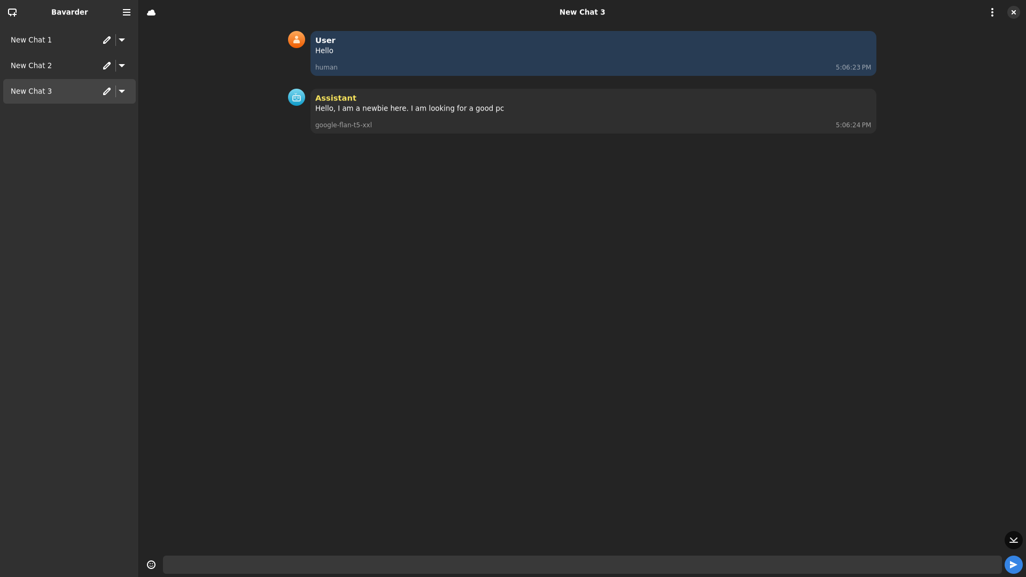
Task: Focus the message input field
Action: [582, 565]
